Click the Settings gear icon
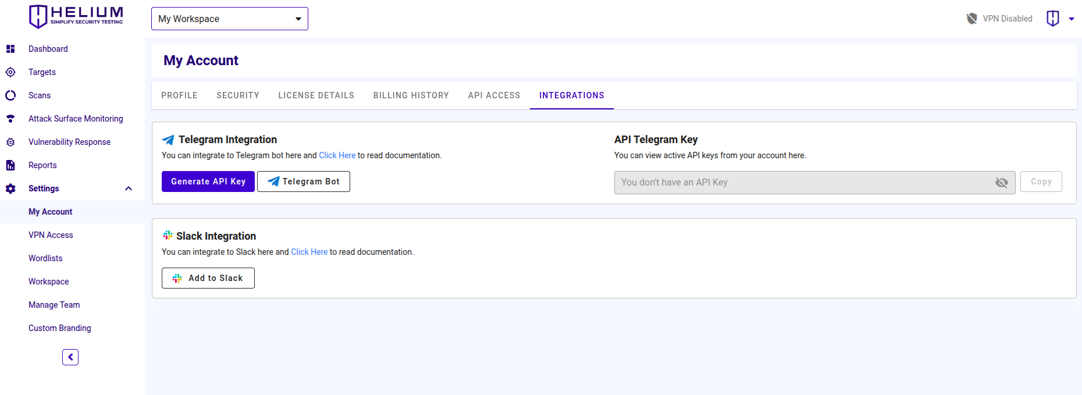The image size is (1082, 395). pos(10,188)
